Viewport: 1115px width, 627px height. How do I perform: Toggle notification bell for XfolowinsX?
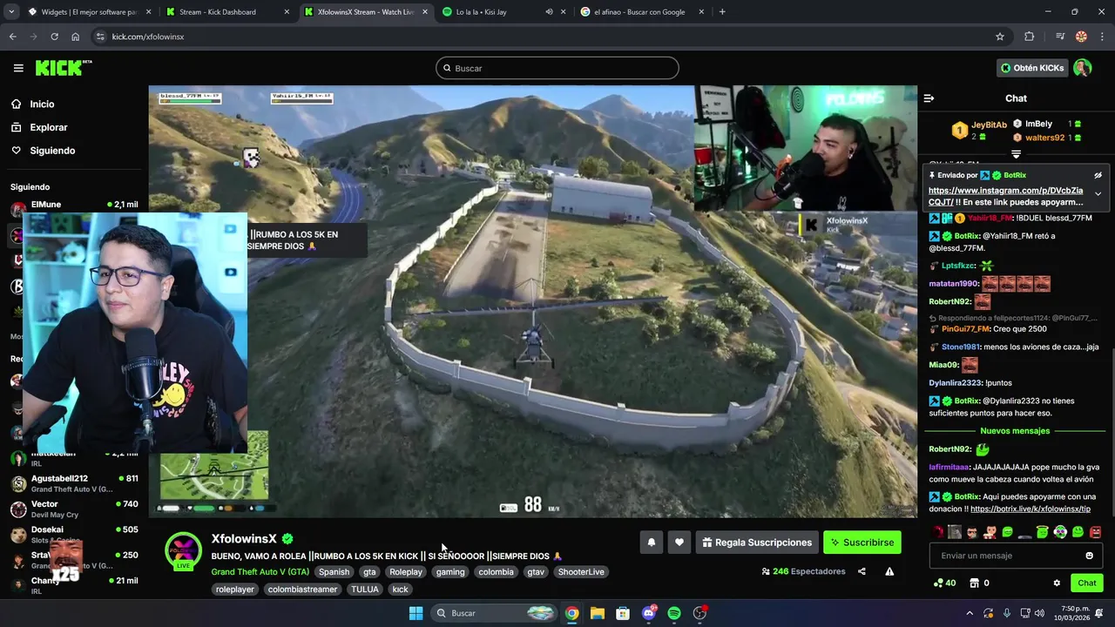point(651,543)
